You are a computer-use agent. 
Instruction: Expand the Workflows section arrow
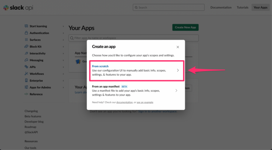click(63, 74)
